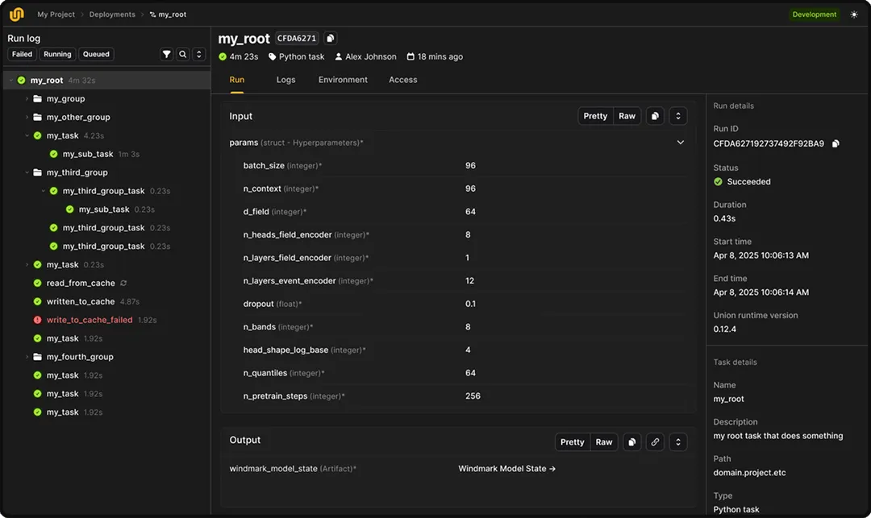871x518 pixels.
Task: Click the search icon in Run log panel
Action: tap(184, 54)
